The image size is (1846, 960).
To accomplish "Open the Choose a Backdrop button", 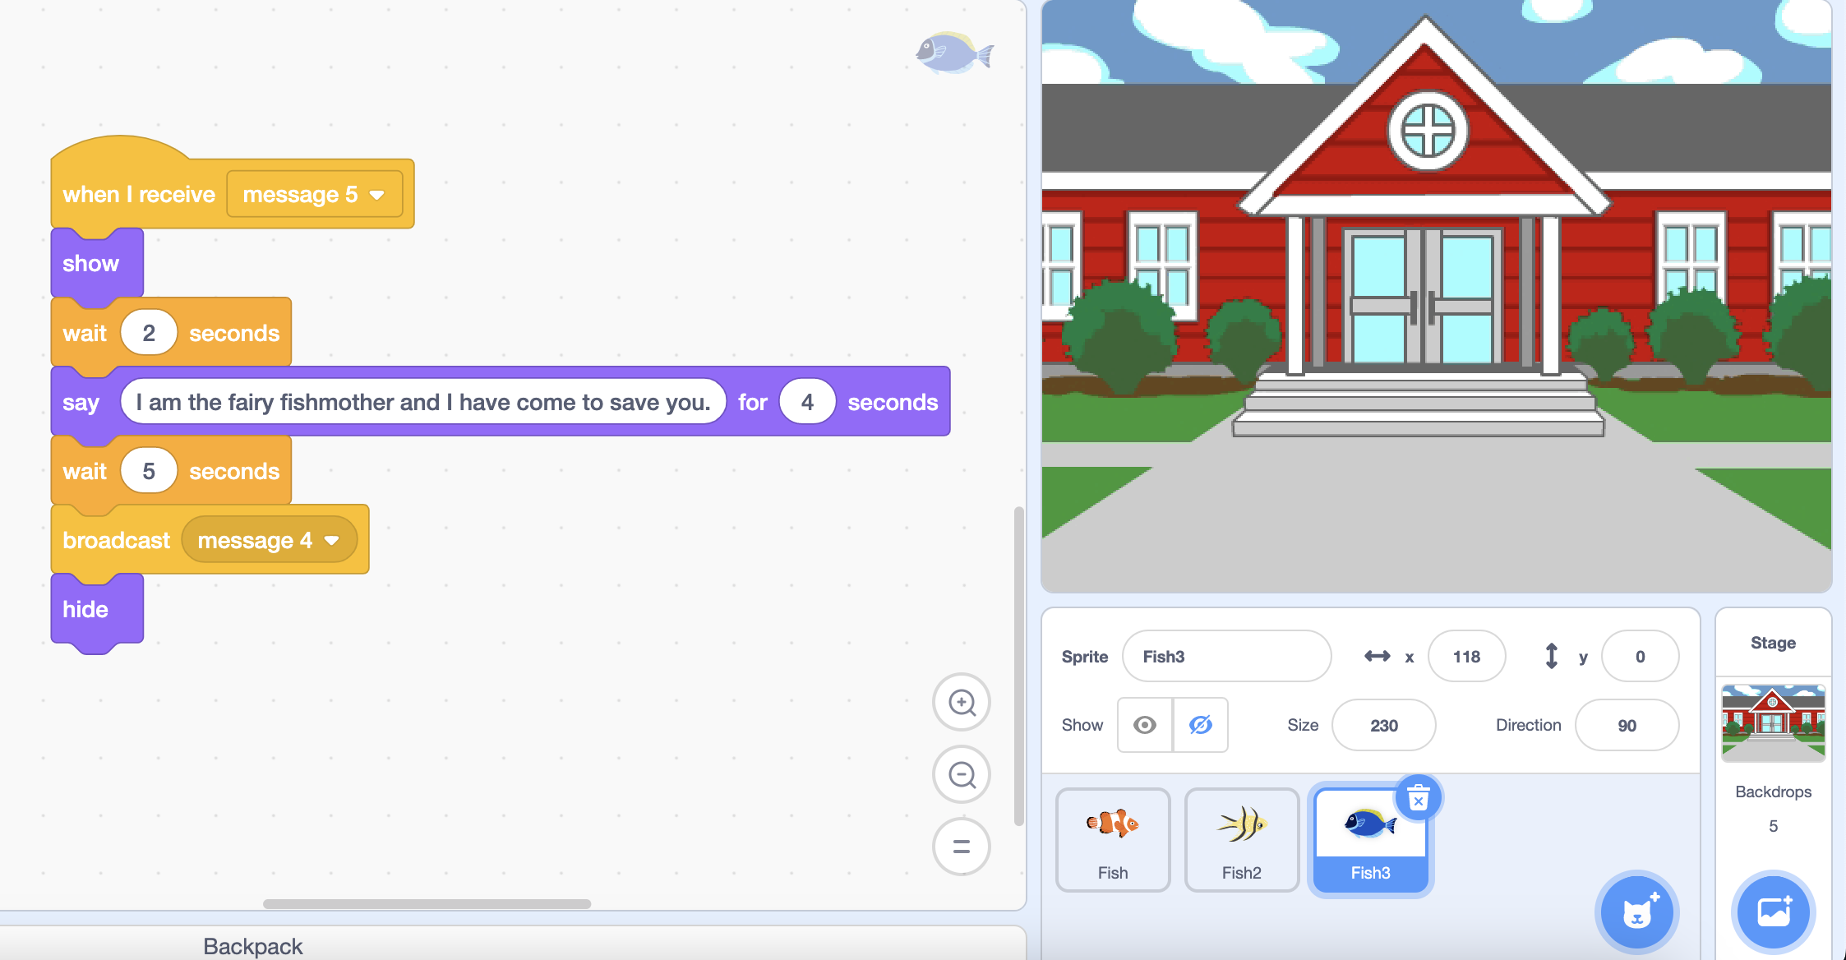I will click(1773, 912).
